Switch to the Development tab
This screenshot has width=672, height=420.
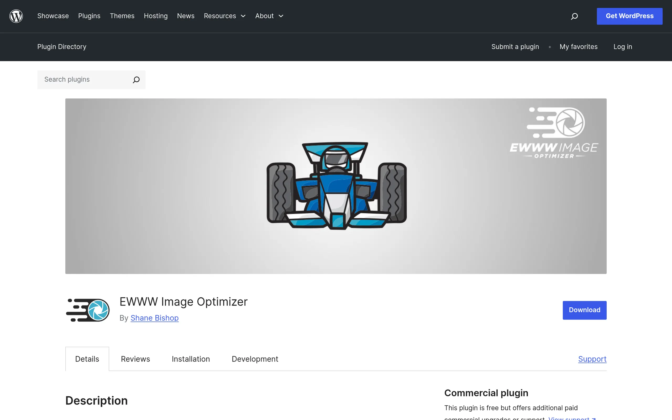255,359
